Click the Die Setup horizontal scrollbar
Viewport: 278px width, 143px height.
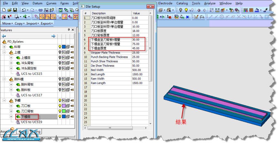click(110, 128)
